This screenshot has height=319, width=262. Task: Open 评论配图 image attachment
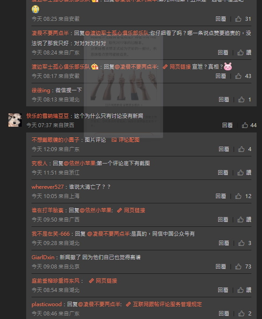125,140
